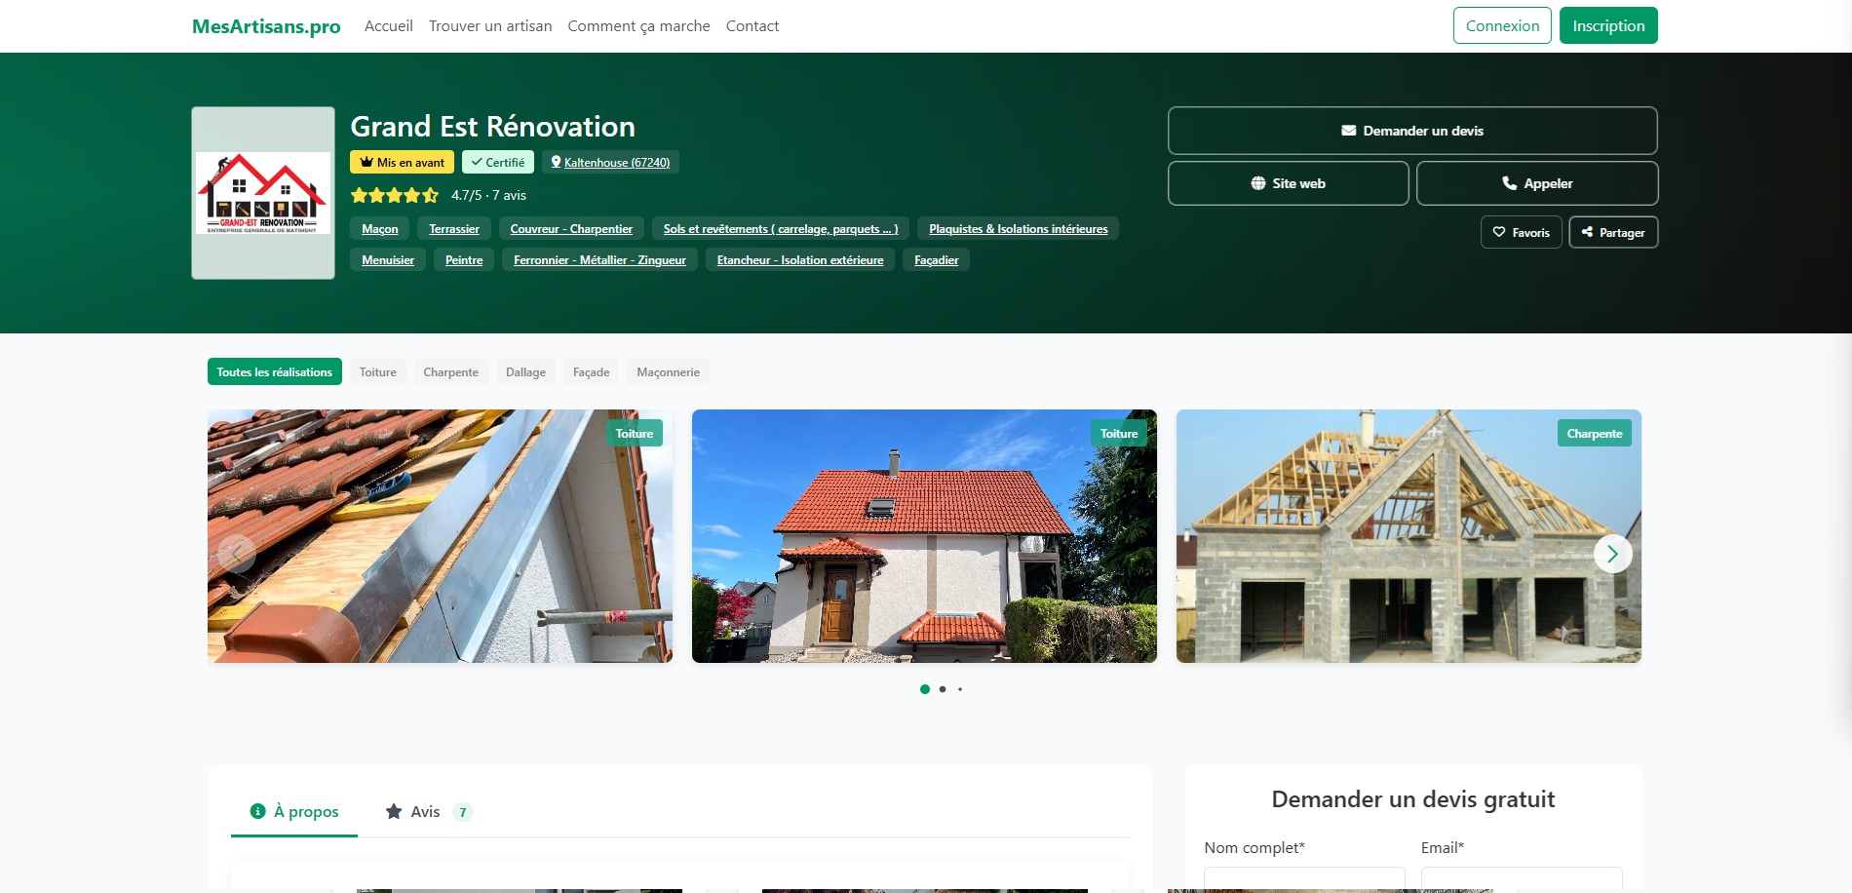The height and width of the screenshot is (893, 1852).
Task: Select the second carousel pagination dot
Action: click(x=943, y=689)
